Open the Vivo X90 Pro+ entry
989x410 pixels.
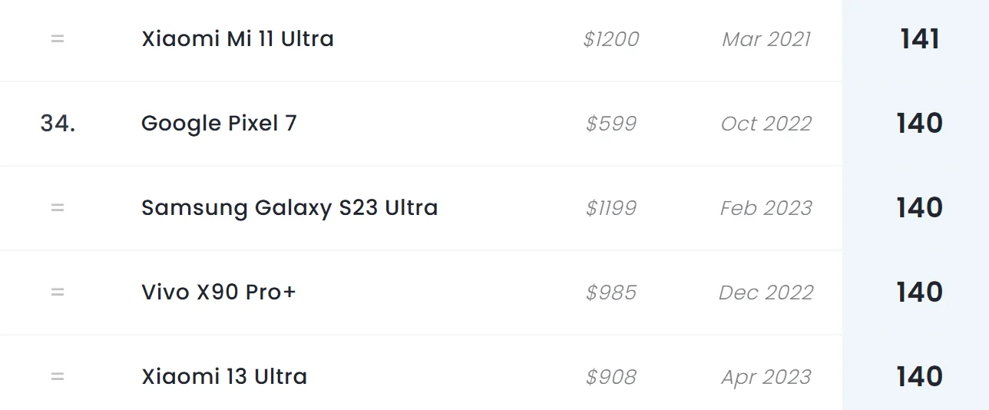pos(219,293)
